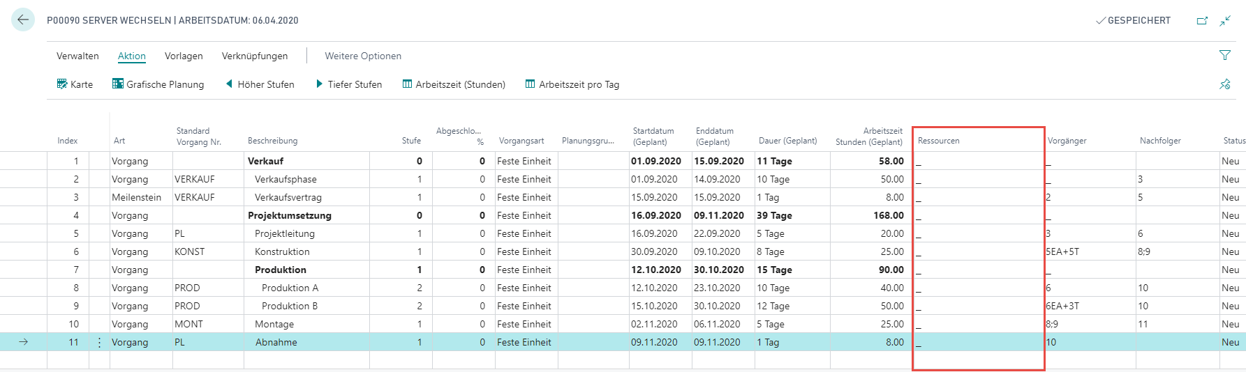Select the Aktion tab
The height and width of the screenshot is (372, 1246).
click(x=132, y=56)
